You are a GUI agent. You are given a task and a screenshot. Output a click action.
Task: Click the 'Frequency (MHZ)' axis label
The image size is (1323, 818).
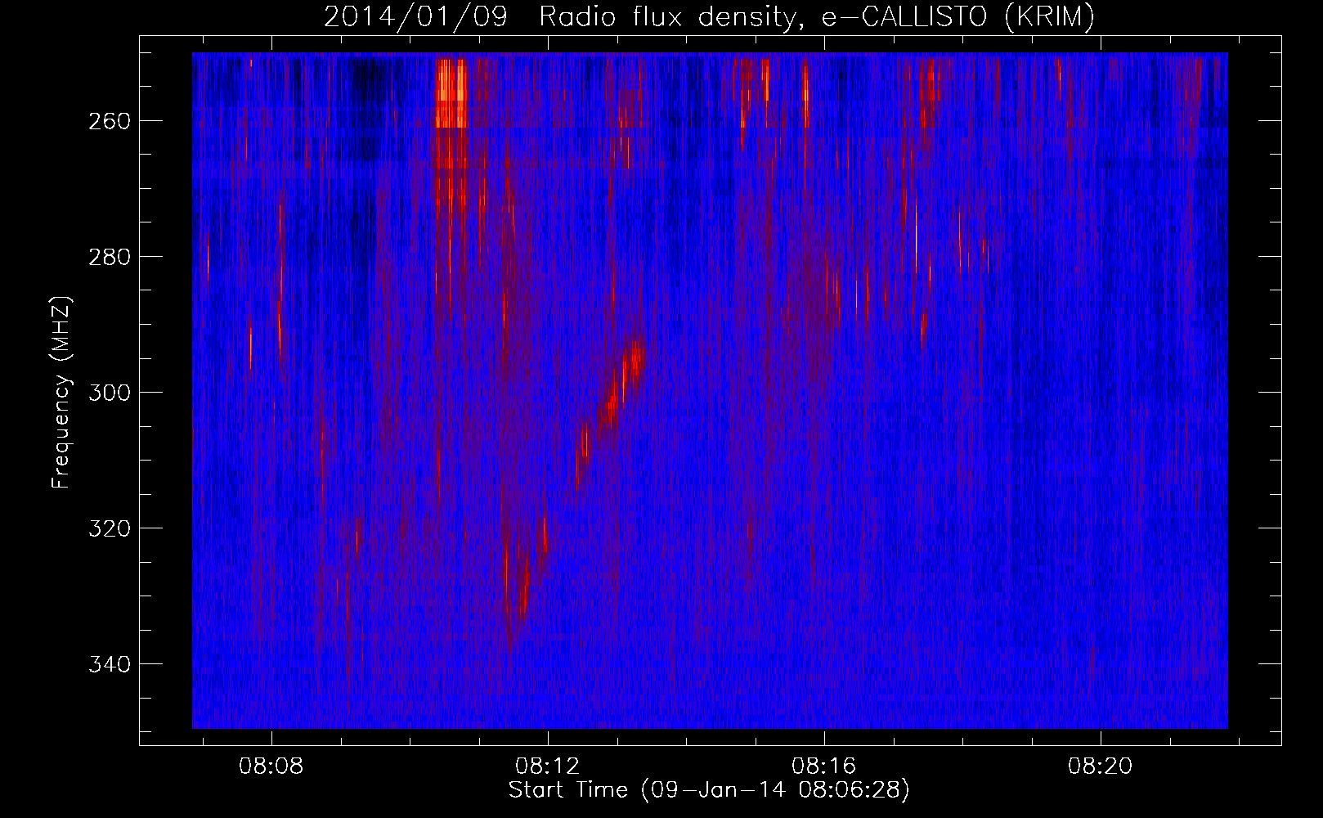point(61,392)
